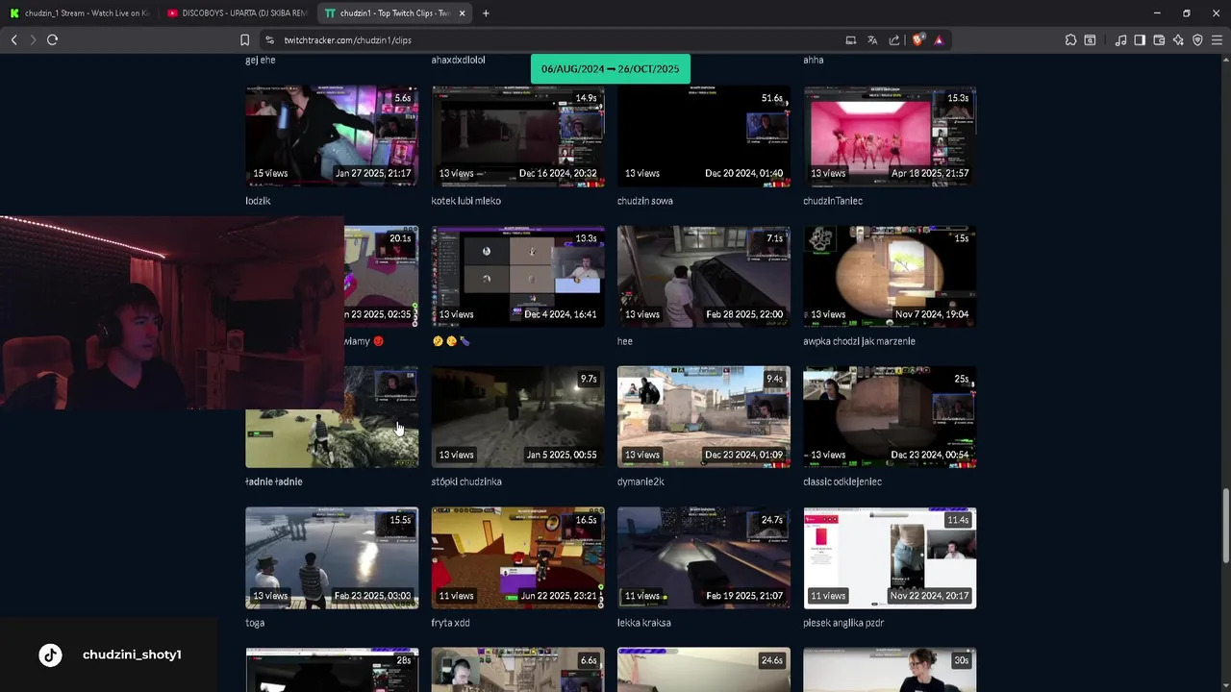Open the extensions puzzle icon
The image size is (1231, 692).
click(x=1070, y=40)
